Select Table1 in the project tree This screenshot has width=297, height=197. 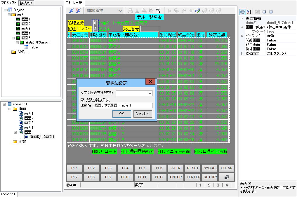34,47
